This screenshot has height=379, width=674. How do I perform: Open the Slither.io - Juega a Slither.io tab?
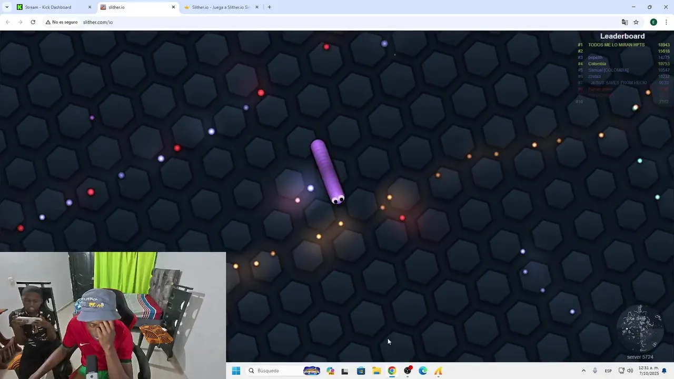pos(221,7)
